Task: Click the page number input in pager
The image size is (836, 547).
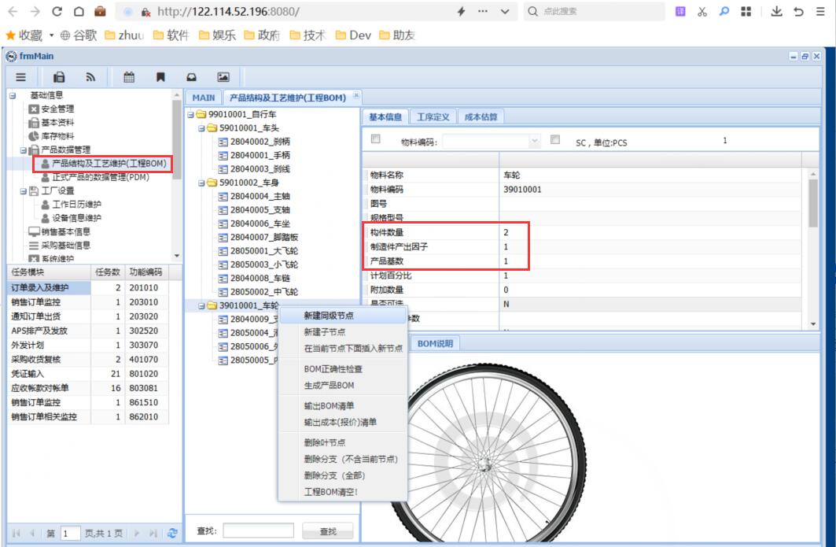Action: pos(70,533)
